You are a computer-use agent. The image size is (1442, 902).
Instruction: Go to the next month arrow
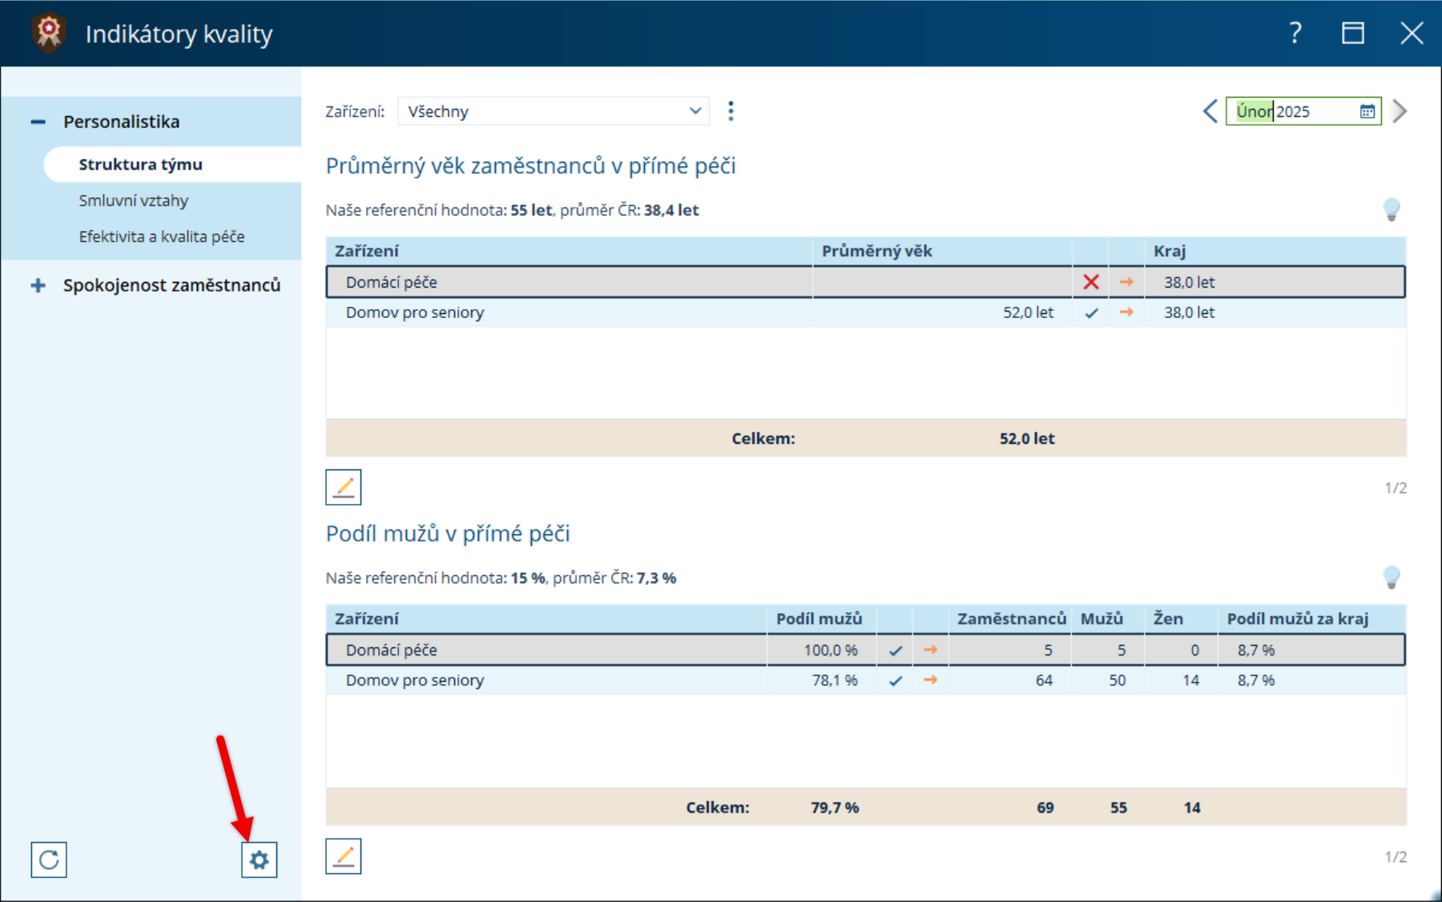1400,111
